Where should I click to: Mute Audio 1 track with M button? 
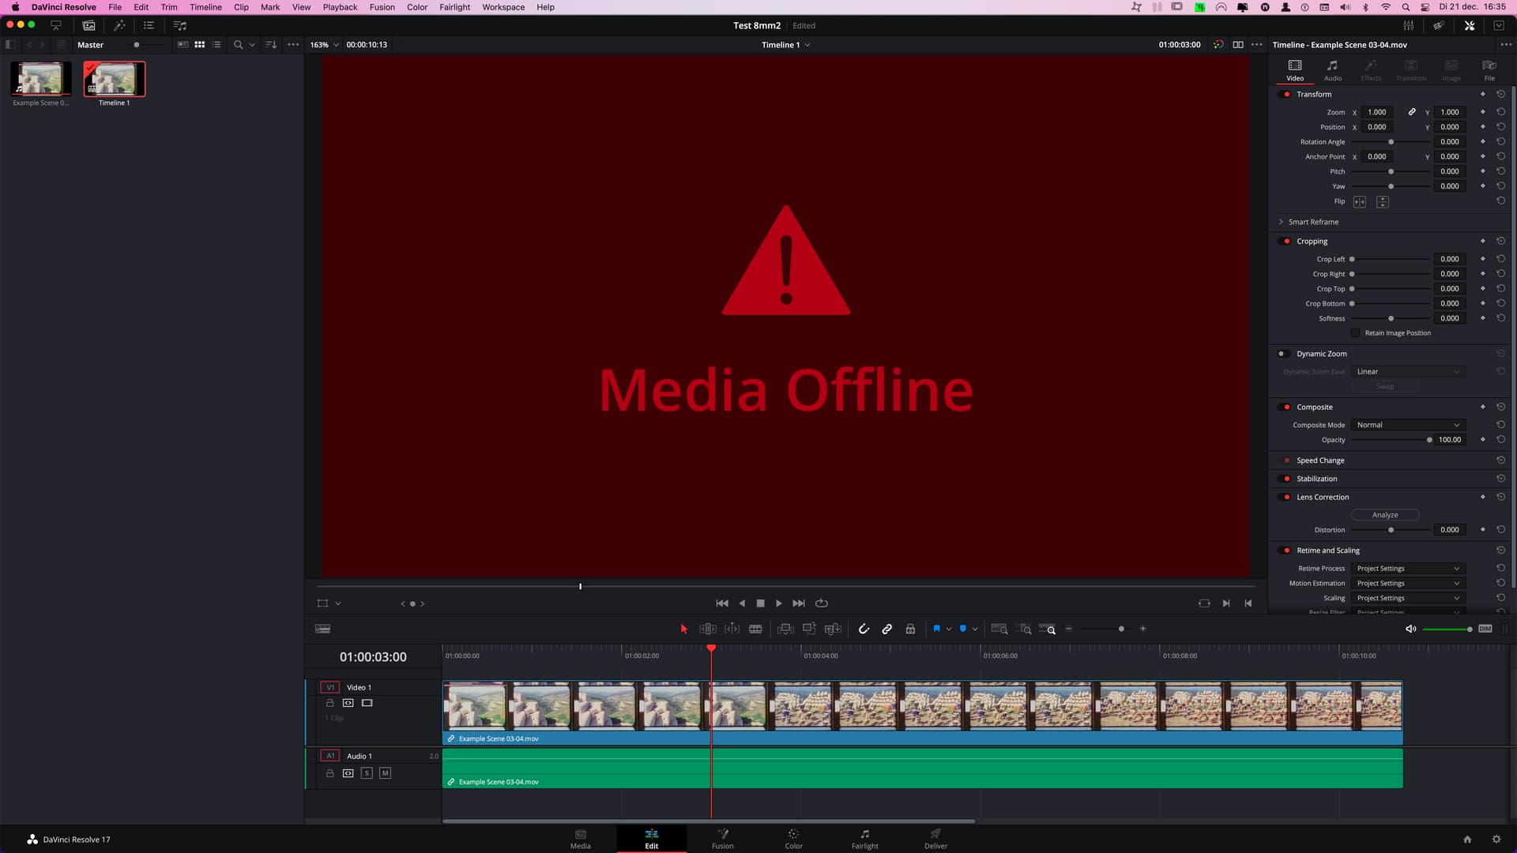(x=385, y=774)
